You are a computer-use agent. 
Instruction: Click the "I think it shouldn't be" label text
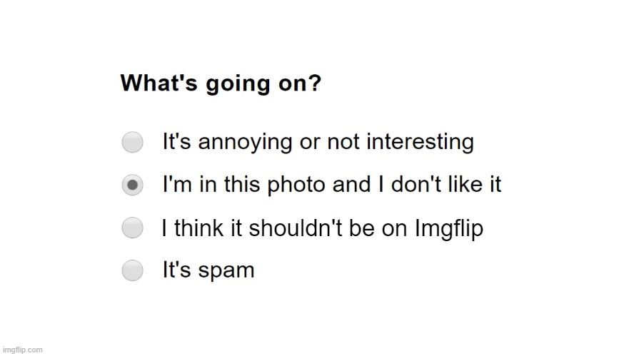coord(323,229)
